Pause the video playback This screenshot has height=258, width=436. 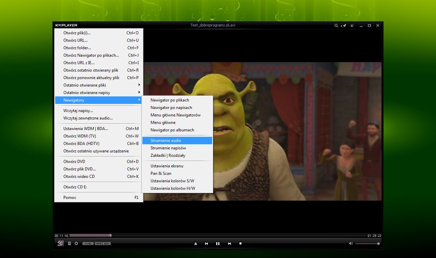[218, 244]
